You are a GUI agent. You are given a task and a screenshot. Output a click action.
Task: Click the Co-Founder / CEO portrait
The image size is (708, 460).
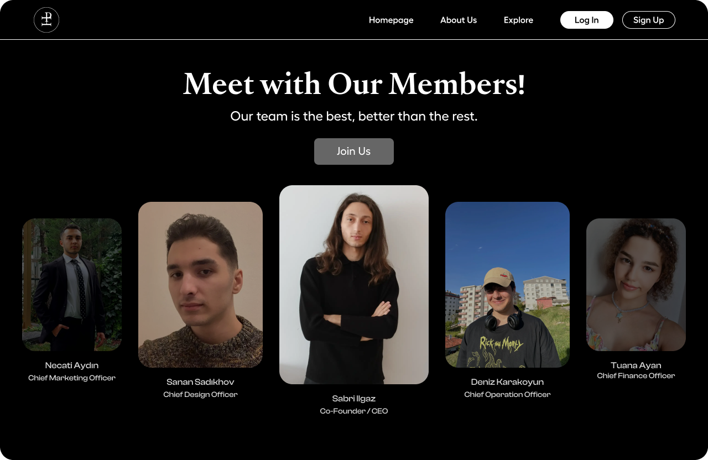pos(354,284)
